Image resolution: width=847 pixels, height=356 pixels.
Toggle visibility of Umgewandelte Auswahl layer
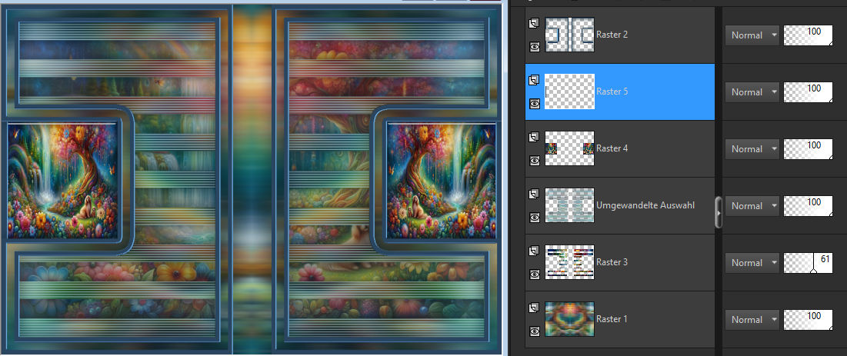(535, 217)
